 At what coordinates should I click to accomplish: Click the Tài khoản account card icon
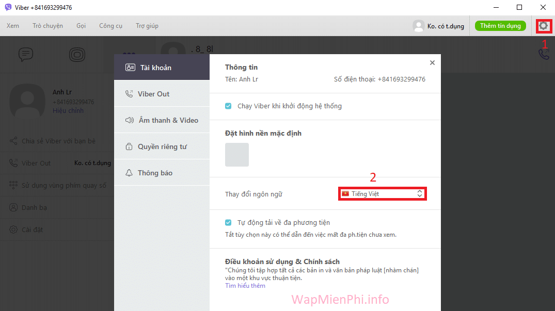tap(130, 68)
